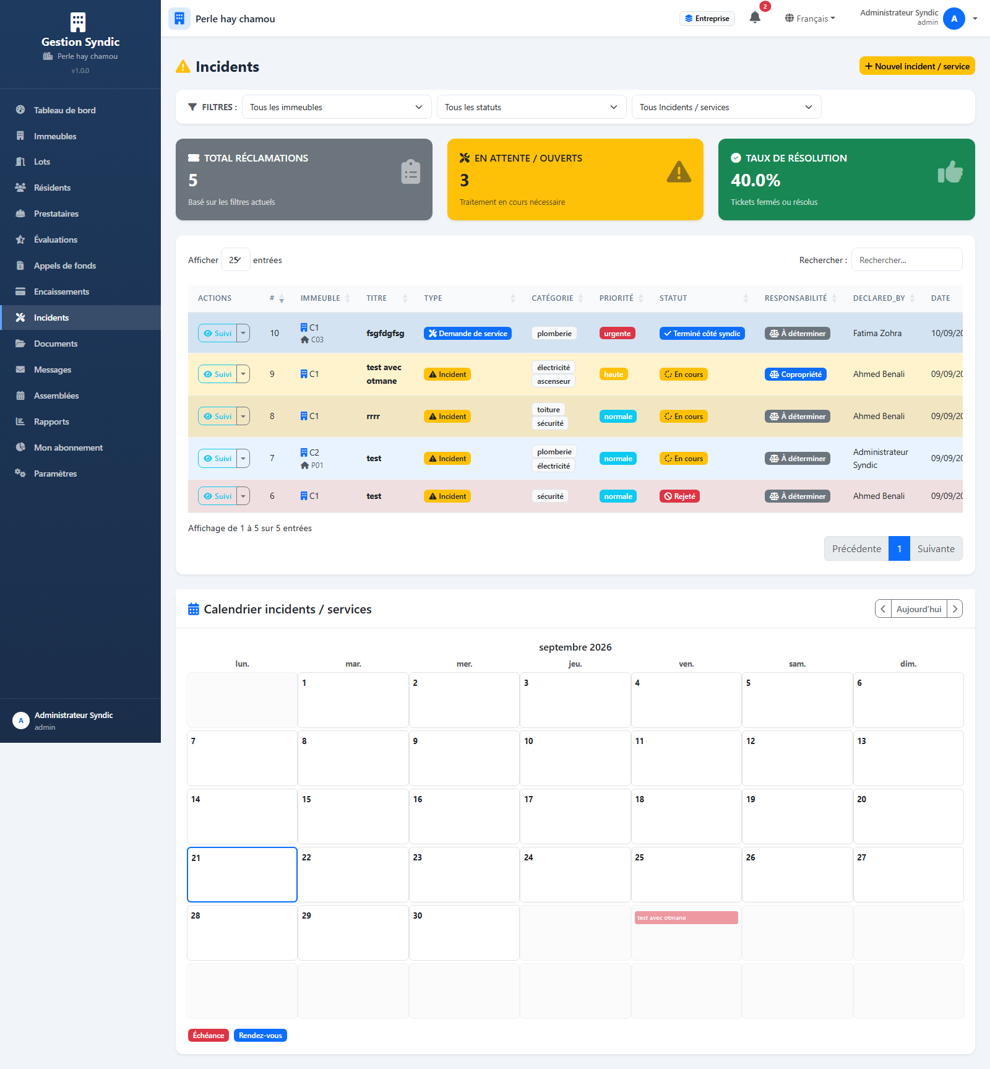990x1069 pixels.
Task: Open Paramètres in sidebar
Action: [x=80, y=474]
